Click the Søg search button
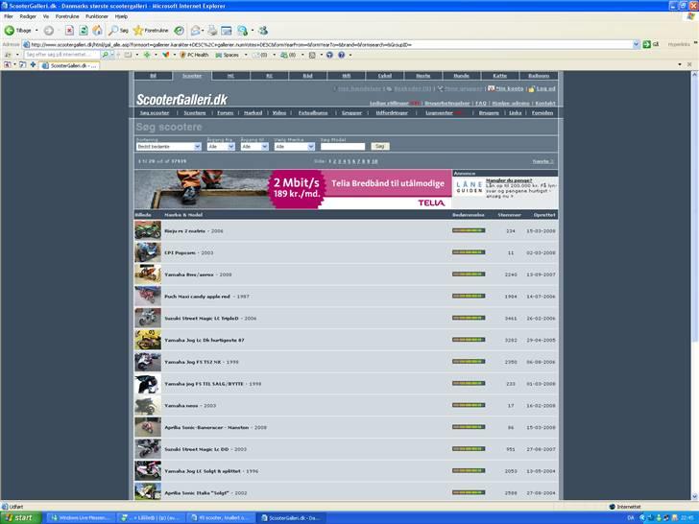 click(380, 147)
